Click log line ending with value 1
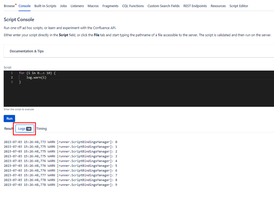Image resolution: width=274 pixels, height=204 pixels. [x=60, y=147]
